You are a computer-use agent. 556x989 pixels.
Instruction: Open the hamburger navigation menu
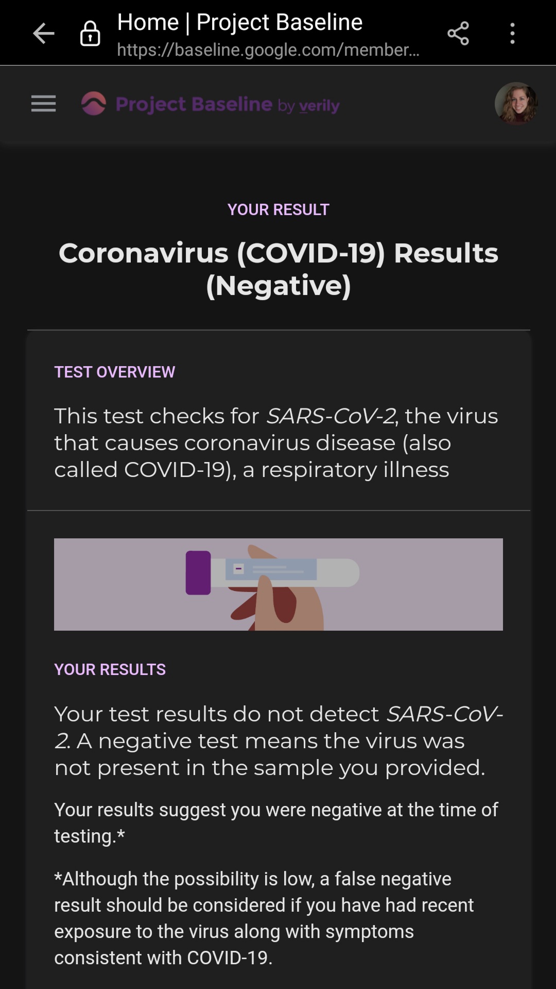[43, 104]
